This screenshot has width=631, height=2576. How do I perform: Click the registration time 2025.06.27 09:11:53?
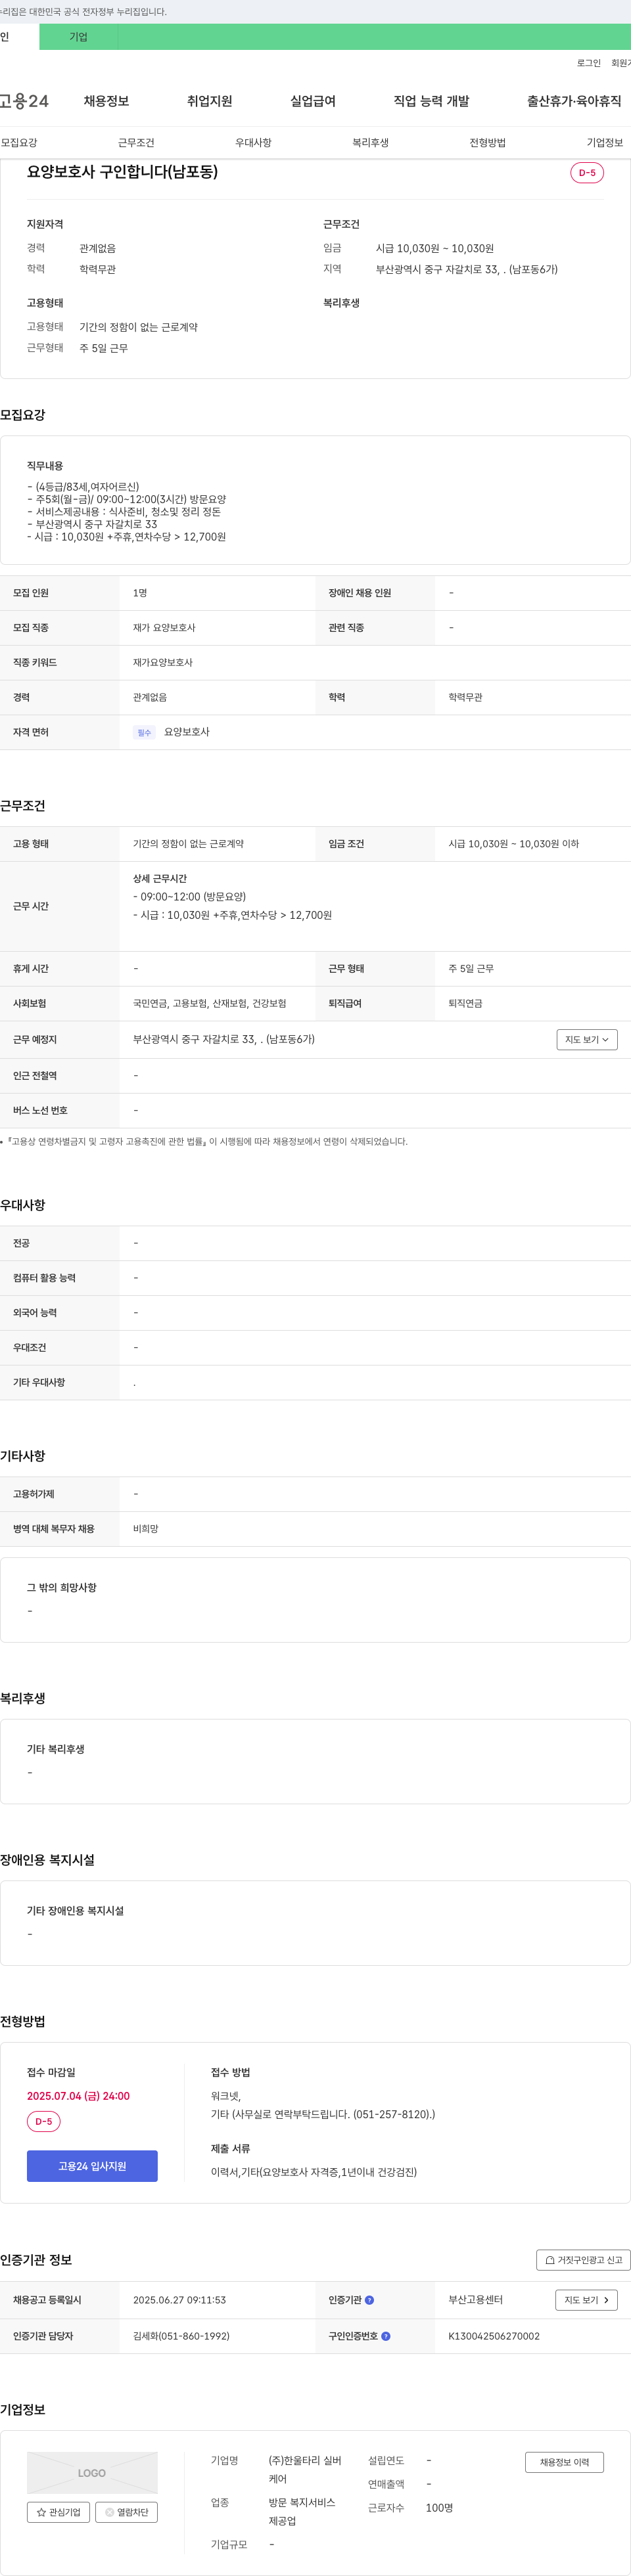[179, 2300]
